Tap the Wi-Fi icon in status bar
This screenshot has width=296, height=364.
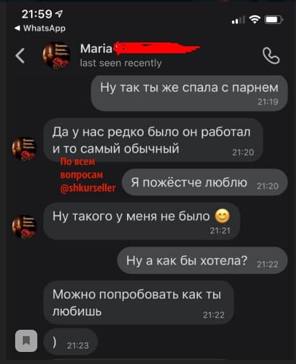point(255,20)
